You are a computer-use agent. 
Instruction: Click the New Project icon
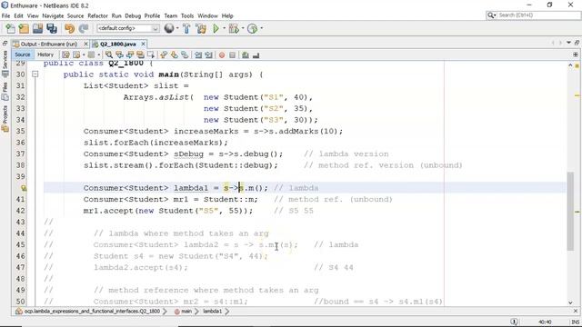pyautogui.click(x=24, y=28)
